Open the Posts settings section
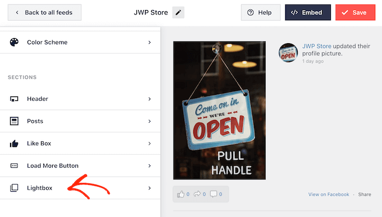This screenshot has width=382, height=217. pyautogui.click(x=80, y=121)
